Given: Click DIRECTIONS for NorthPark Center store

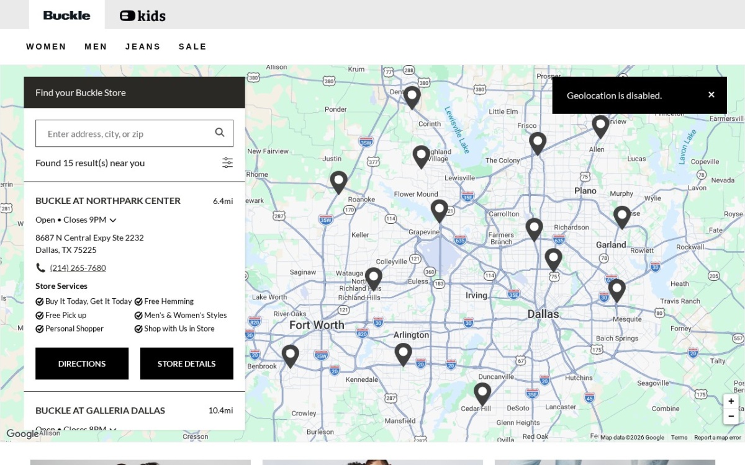Looking at the screenshot, I should 82,363.
